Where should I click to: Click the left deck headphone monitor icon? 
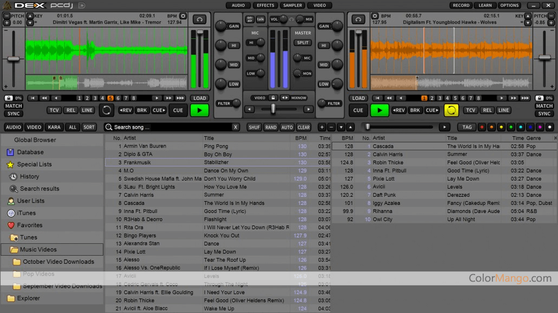tap(199, 19)
